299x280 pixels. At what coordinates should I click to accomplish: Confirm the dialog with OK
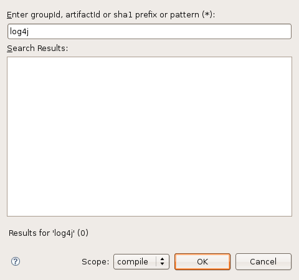click(202, 261)
